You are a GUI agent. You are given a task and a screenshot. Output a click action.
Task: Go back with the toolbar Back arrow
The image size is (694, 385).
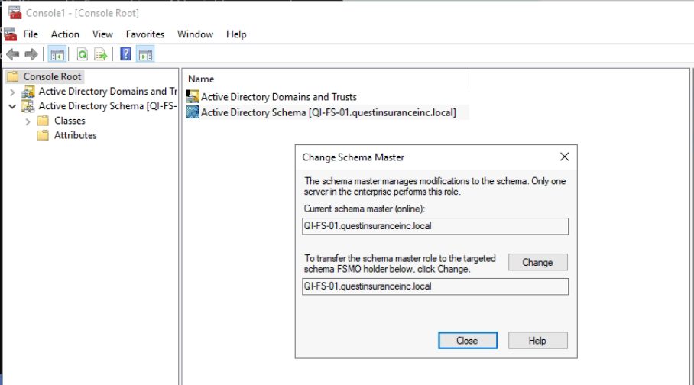(13, 54)
